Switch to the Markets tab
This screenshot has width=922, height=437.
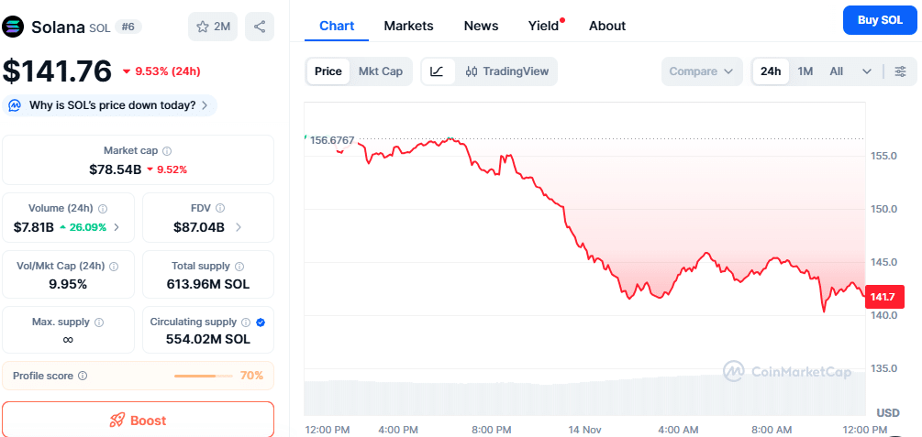[x=408, y=26]
